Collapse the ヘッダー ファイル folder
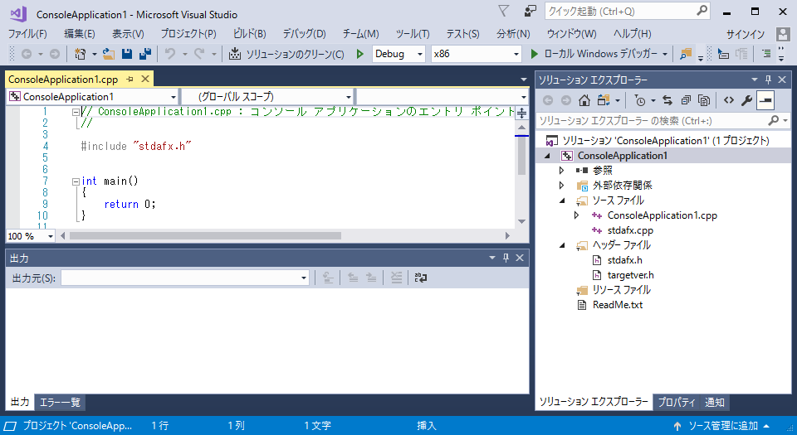 point(562,245)
